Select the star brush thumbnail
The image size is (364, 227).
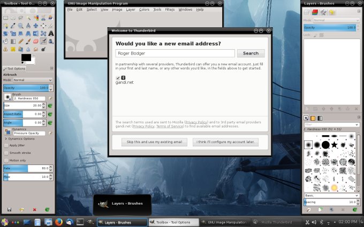tap(334, 145)
